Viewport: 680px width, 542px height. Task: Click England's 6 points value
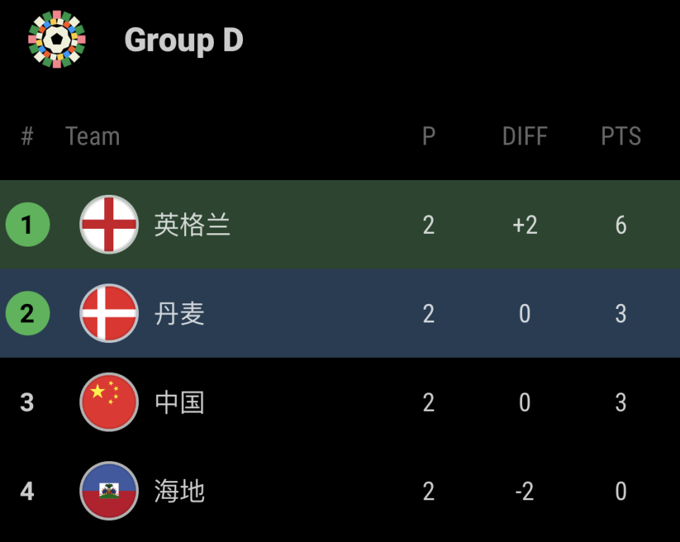pyautogui.click(x=620, y=225)
